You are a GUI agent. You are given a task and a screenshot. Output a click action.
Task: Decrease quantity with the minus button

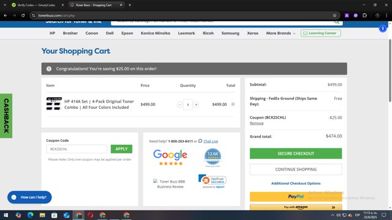tap(179, 105)
